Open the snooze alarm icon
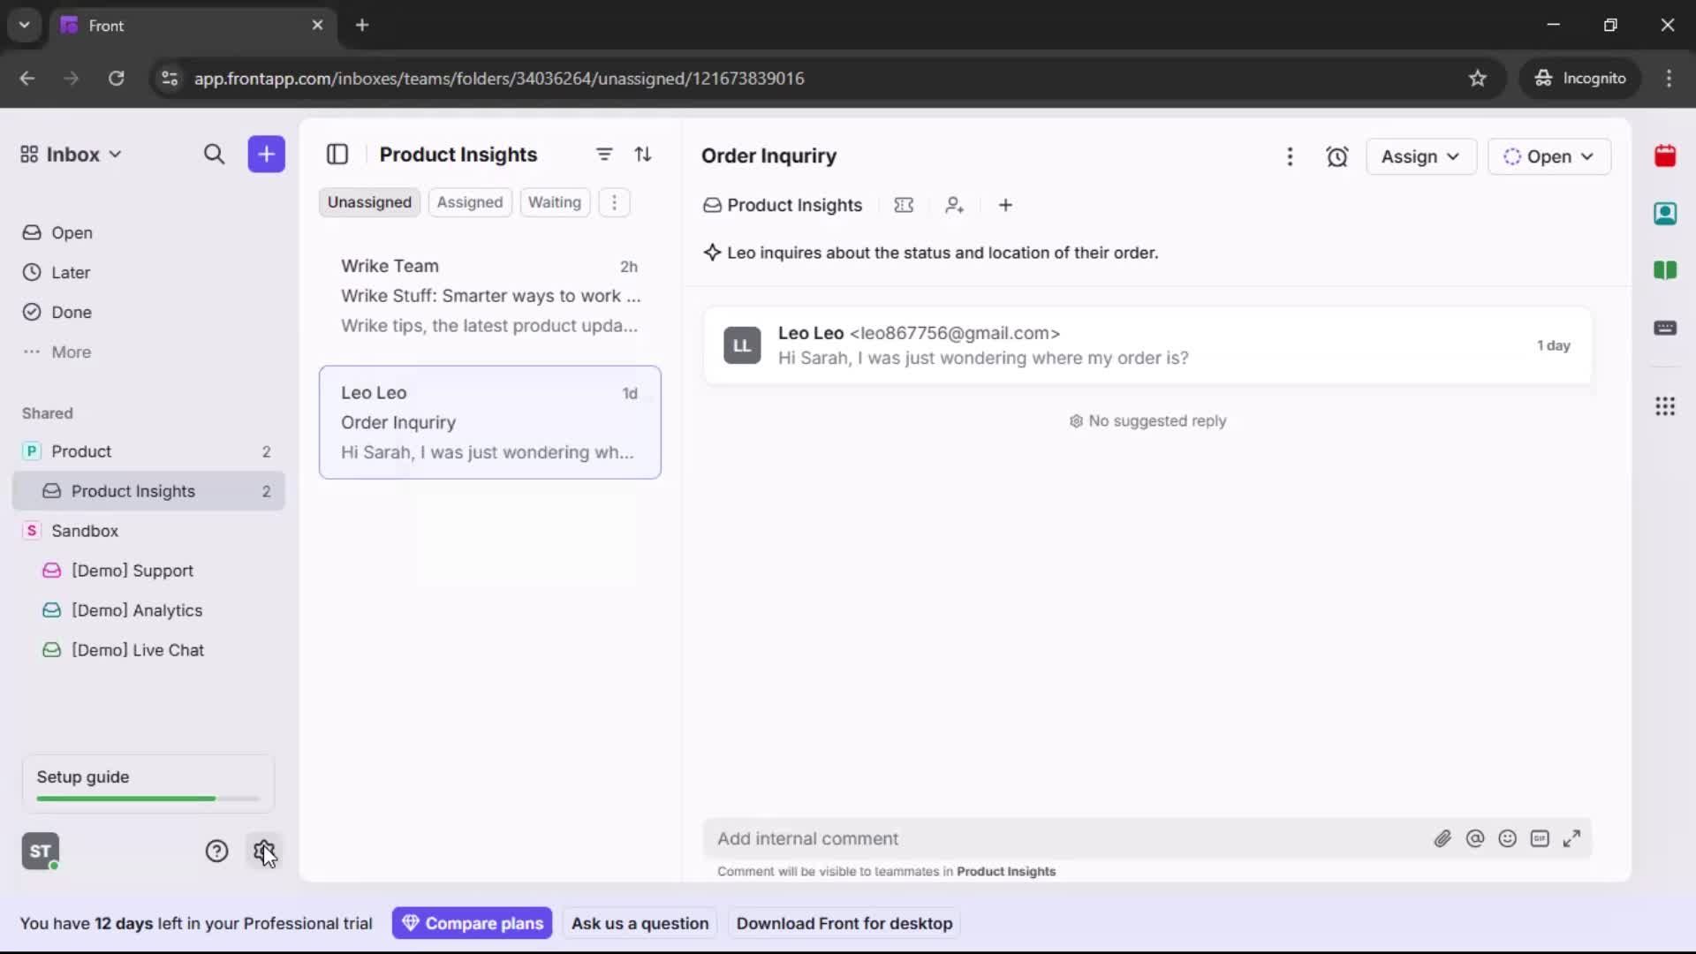Image resolution: width=1696 pixels, height=954 pixels. (x=1336, y=156)
